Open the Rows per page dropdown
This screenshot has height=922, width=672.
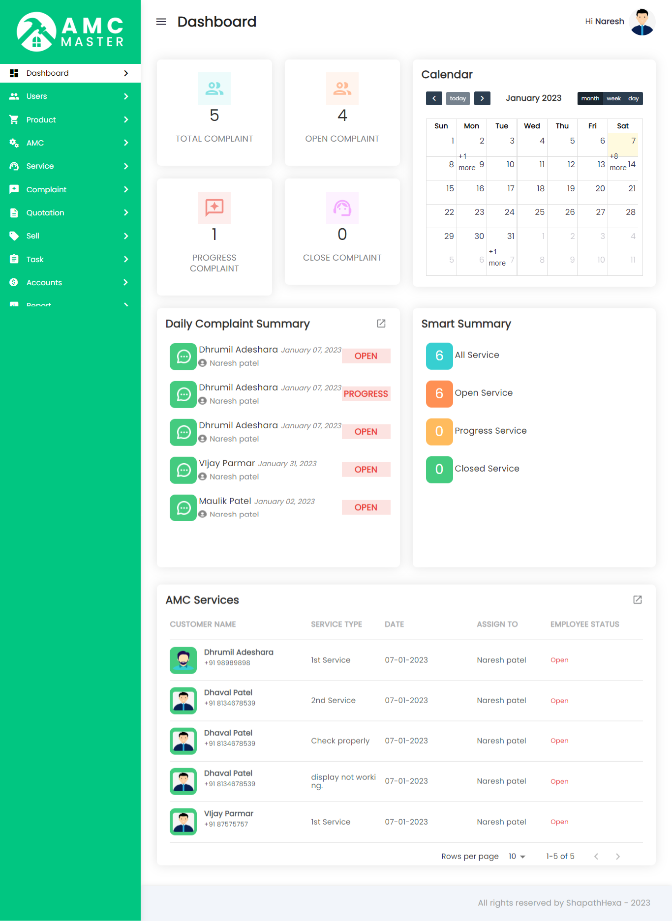pyautogui.click(x=517, y=856)
